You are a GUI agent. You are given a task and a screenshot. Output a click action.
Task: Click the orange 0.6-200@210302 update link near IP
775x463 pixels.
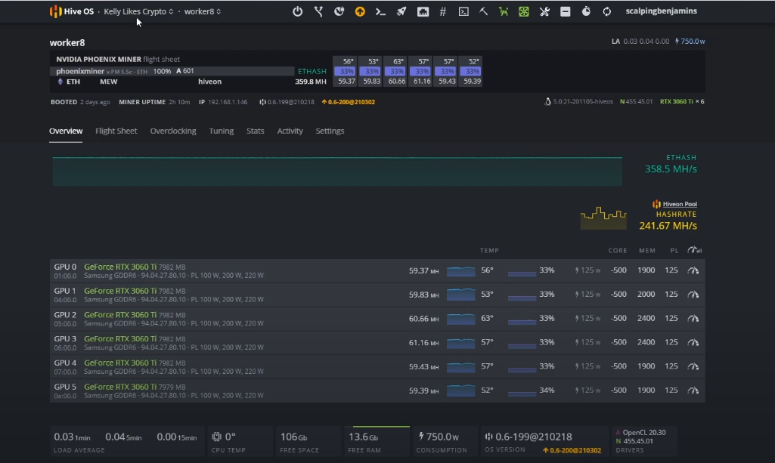pyautogui.click(x=349, y=102)
